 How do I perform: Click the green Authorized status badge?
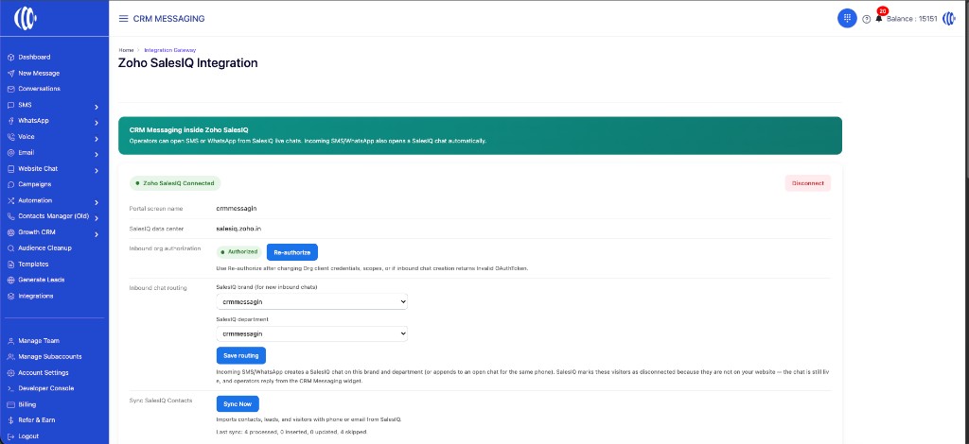tap(238, 252)
